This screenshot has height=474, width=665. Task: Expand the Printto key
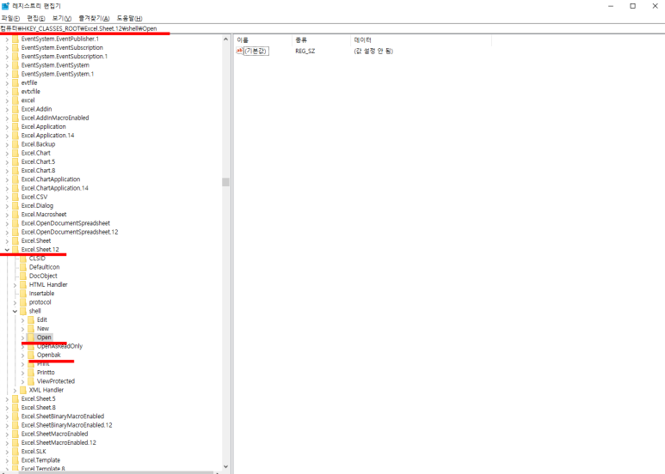(22, 373)
